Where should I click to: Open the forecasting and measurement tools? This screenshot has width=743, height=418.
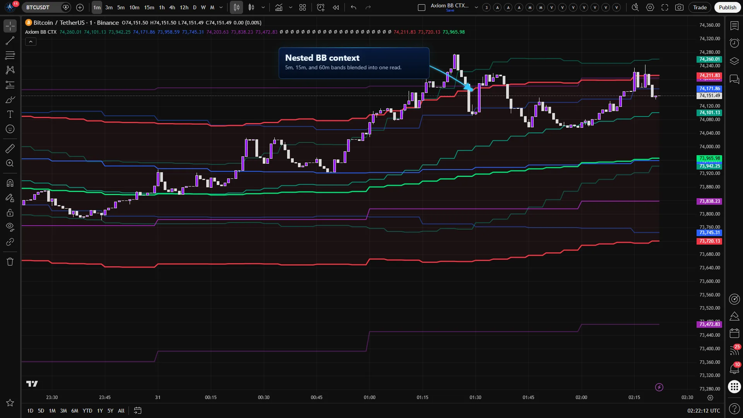(10, 85)
